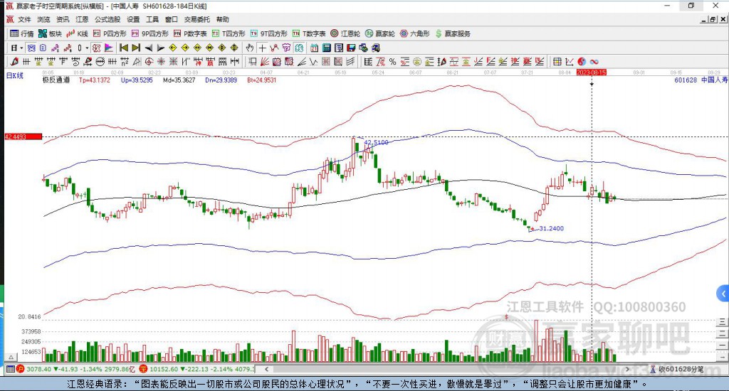Click the Tp=43.1372 value
729x391 pixels.
tap(95, 80)
